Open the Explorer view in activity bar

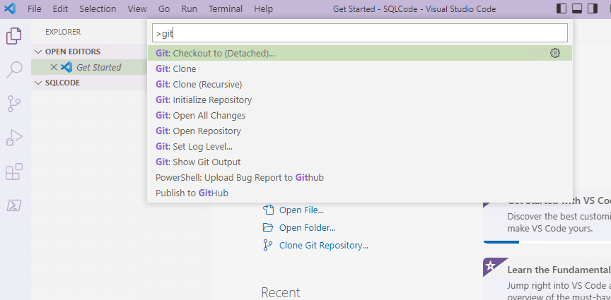pyautogui.click(x=14, y=36)
